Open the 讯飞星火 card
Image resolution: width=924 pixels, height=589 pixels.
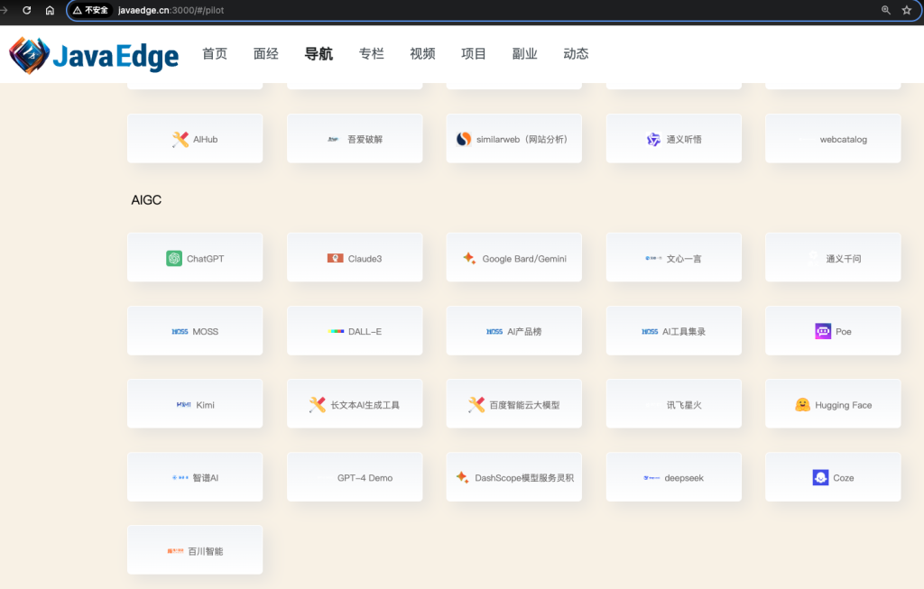click(673, 404)
